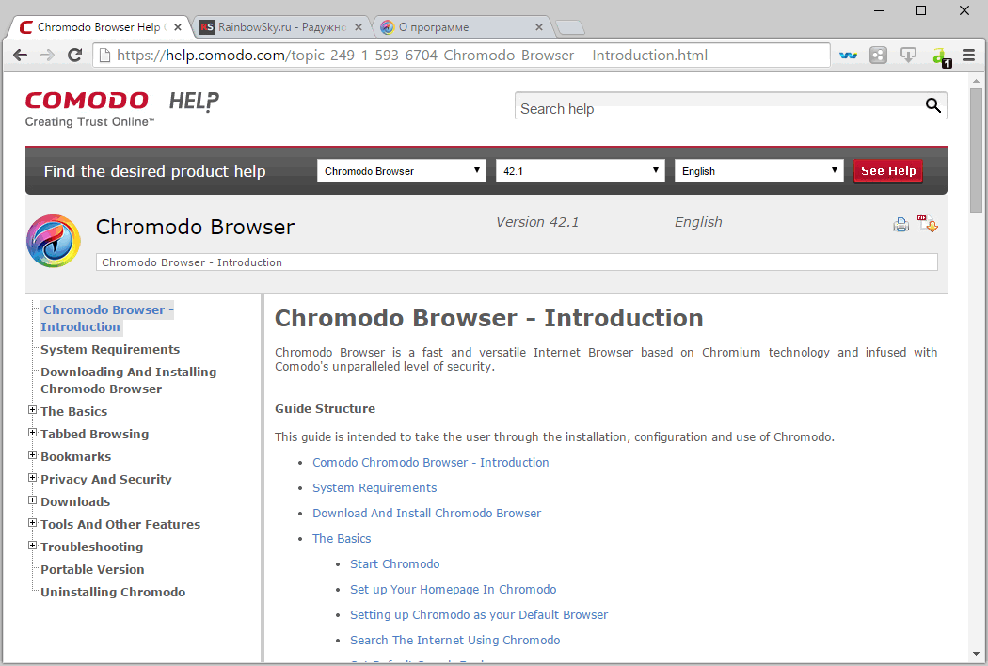The height and width of the screenshot is (666, 988).
Task: Follow Search The Internet Using Chromodo link
Action: (x=454, y=641)
